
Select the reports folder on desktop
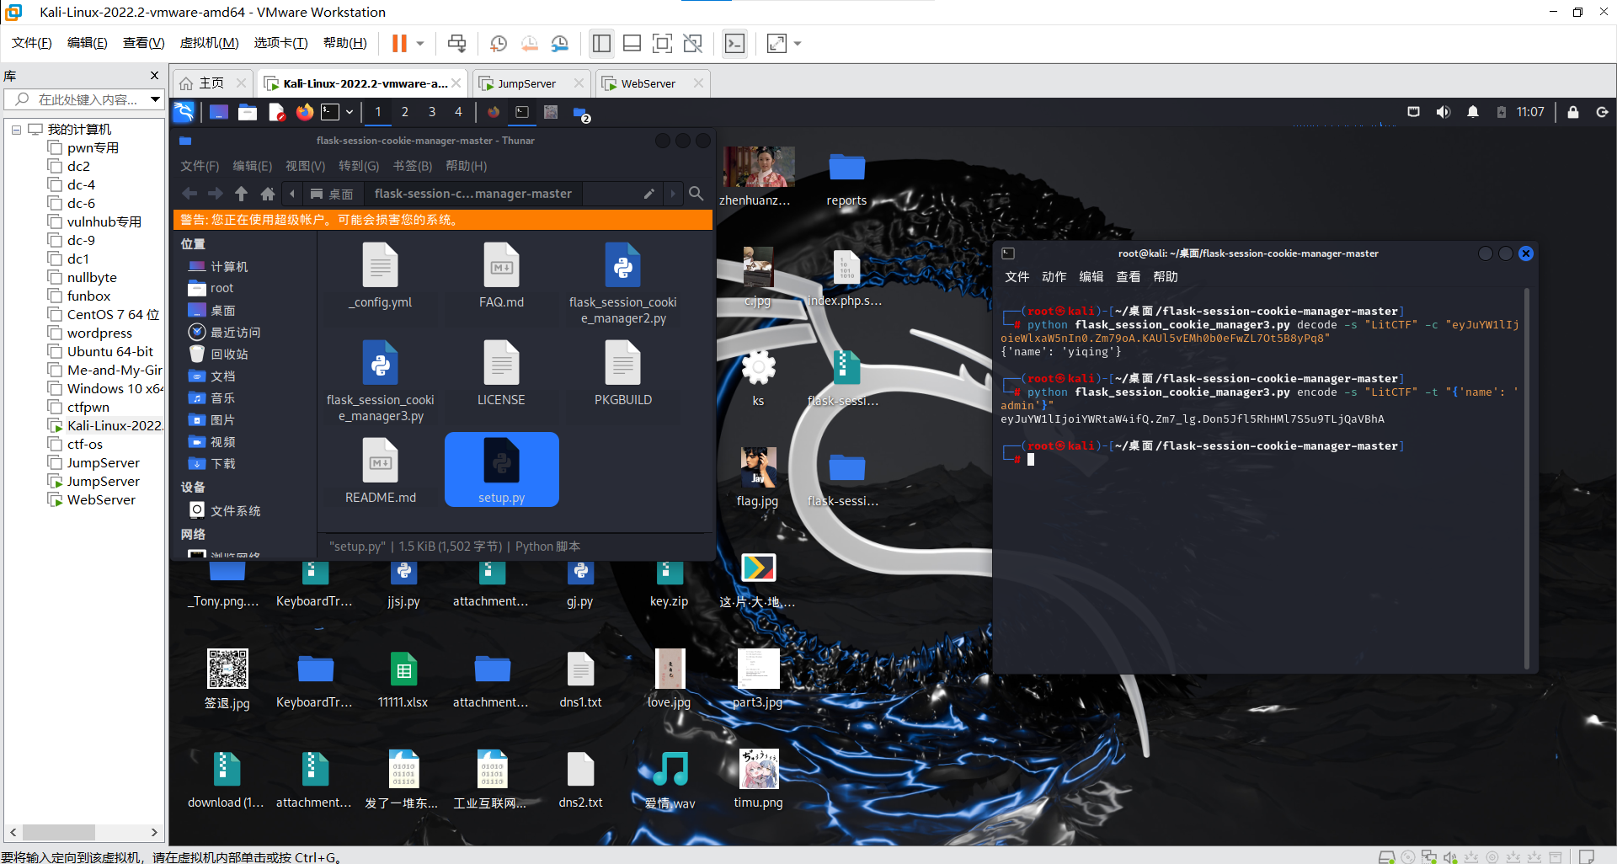click(x=846, y=179)
